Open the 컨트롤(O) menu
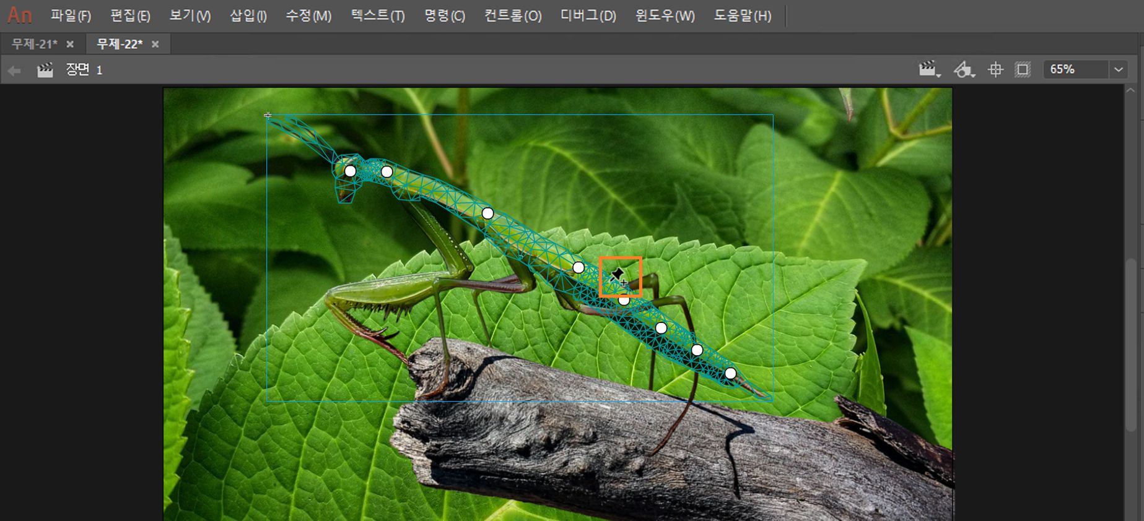This screenshot has height=521, width=1144. [x=513, y=15]
